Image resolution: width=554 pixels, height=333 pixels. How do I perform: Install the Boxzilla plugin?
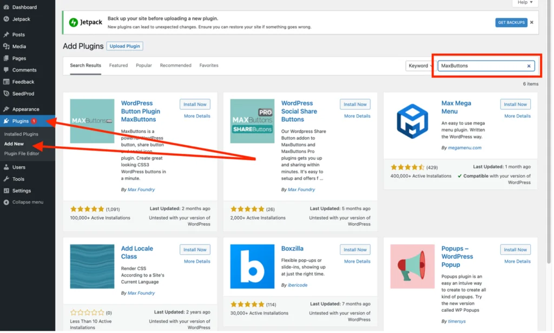(x=356, y=250)
